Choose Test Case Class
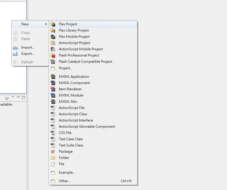The width and height of the screenshot is (227, 190). [93, 139]
